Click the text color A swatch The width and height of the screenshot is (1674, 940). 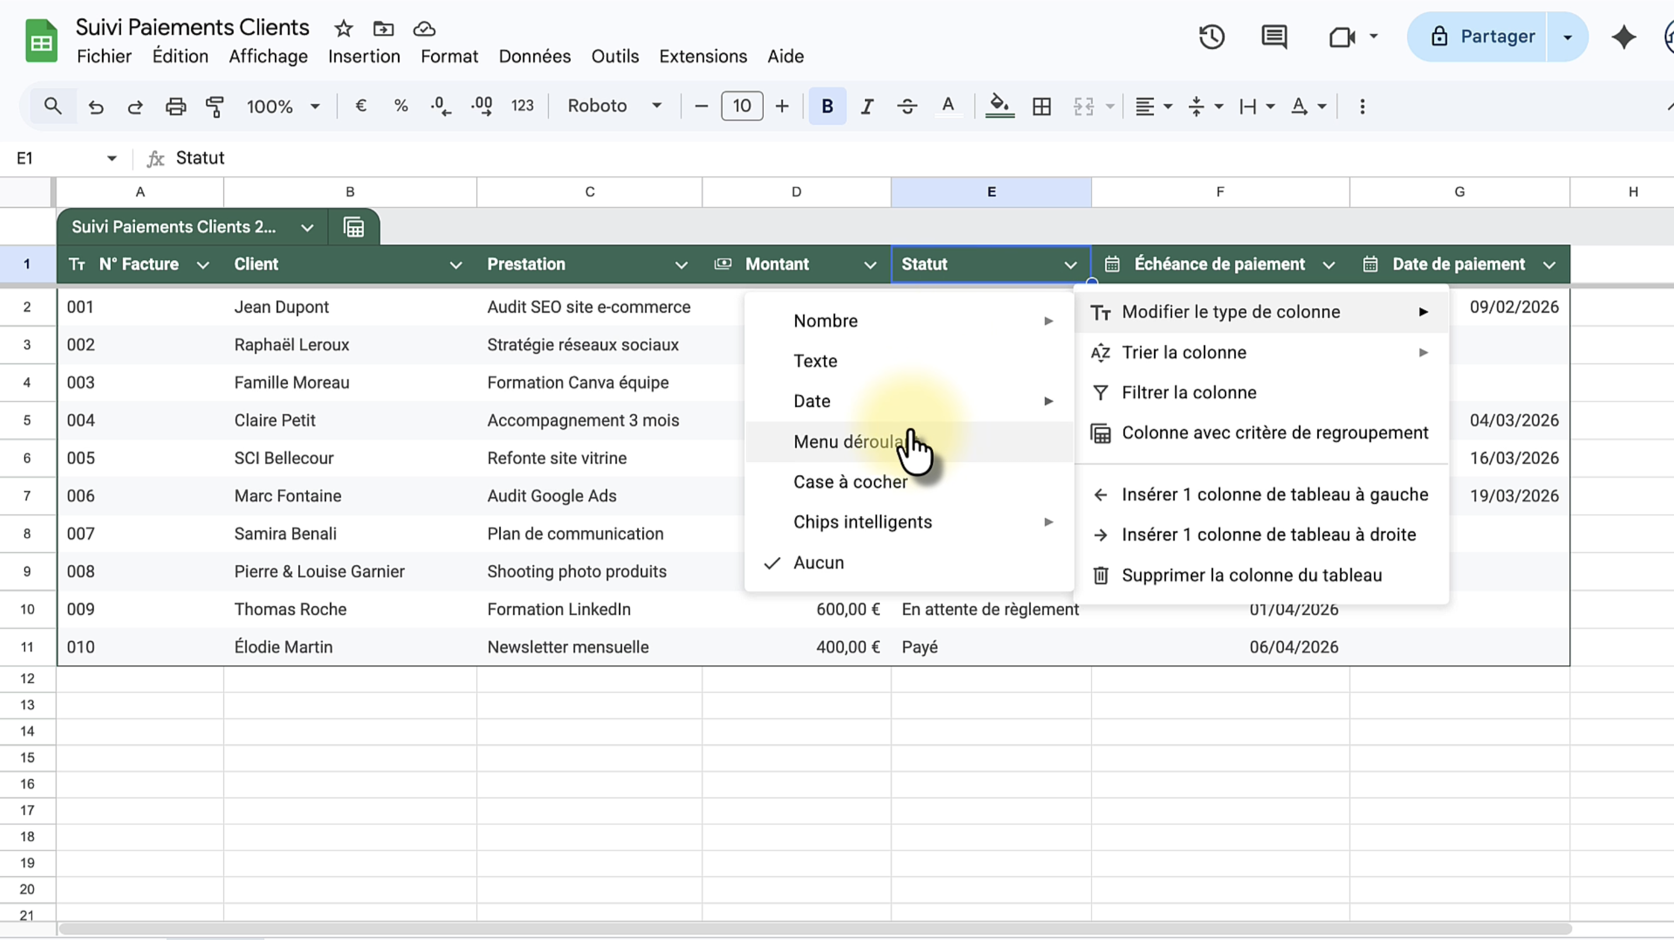[948, 106]
